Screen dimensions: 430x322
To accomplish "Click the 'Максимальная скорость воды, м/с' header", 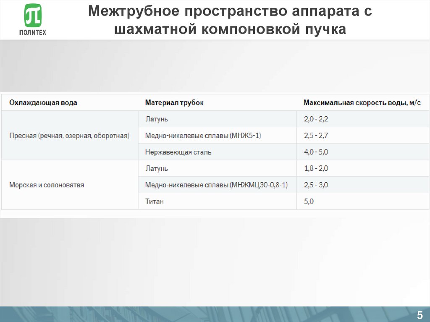I will click(362, 102).
